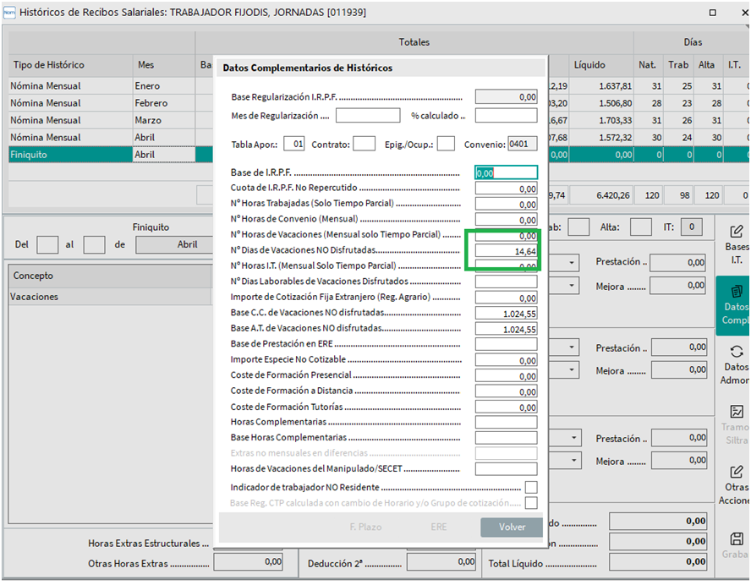Click the Otras Horas Extras field
Image resolution: width=751 pixels, height=585 pixels.
coord(248,562)
